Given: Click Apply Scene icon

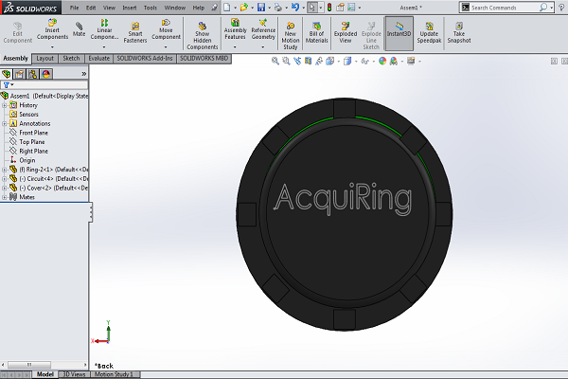Looking at the screenshot, I should [394, 61].
